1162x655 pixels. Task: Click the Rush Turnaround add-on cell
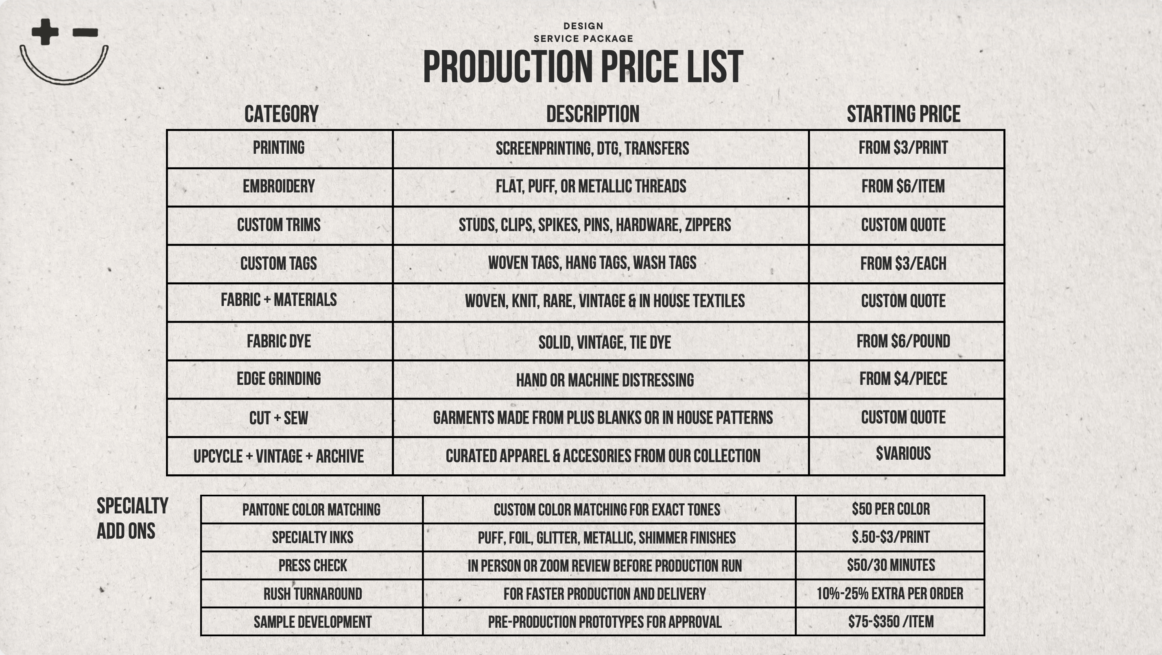[312, 594]
